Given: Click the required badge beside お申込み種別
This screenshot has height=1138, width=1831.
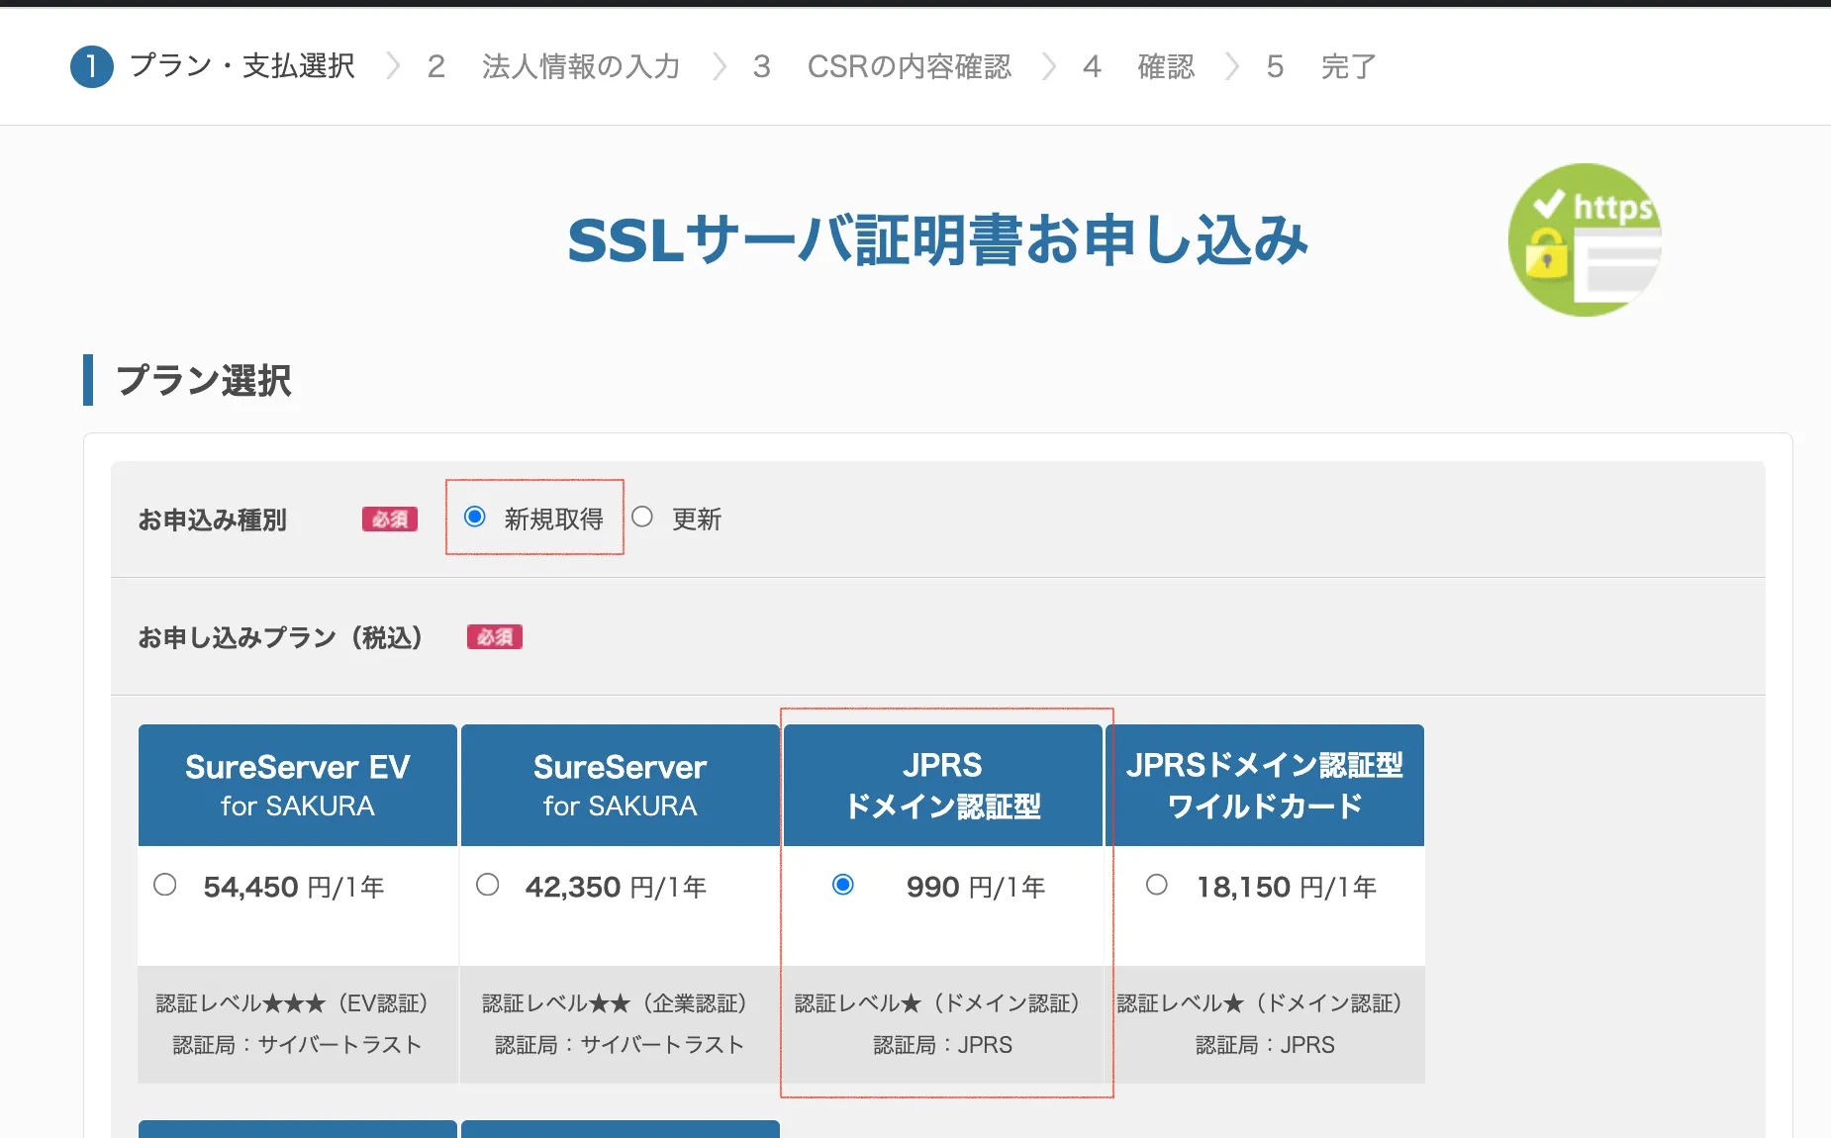Looking at the screenshot, I should point(389,520).
